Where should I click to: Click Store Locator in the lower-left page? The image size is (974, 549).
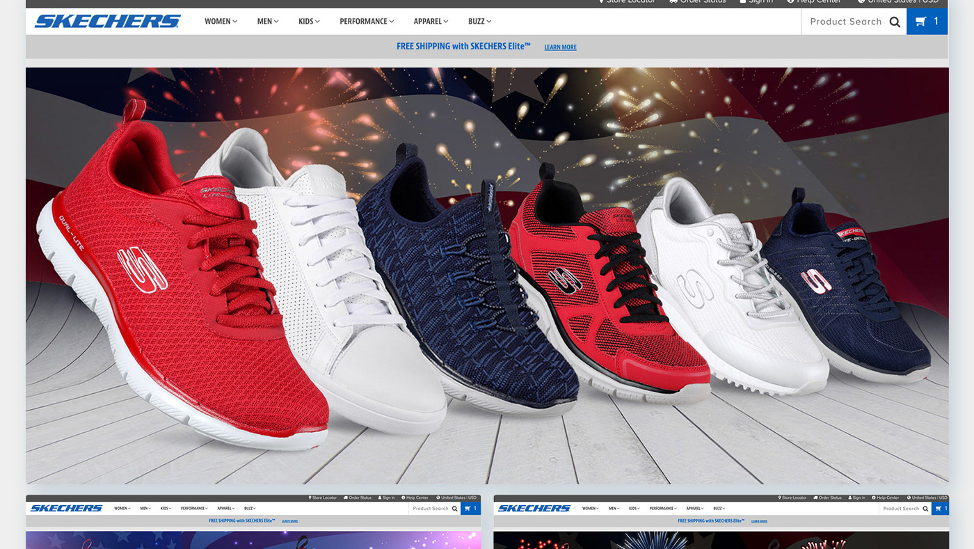(323, 498)
